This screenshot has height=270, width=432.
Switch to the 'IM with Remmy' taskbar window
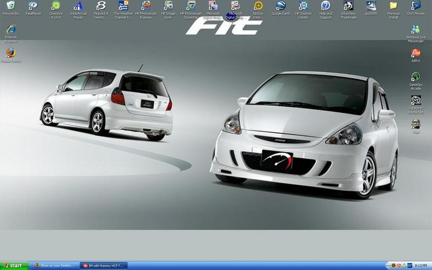103,266
